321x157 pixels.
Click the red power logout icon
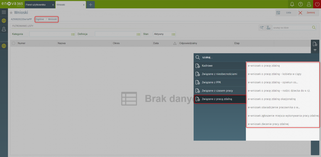(317, 4)
